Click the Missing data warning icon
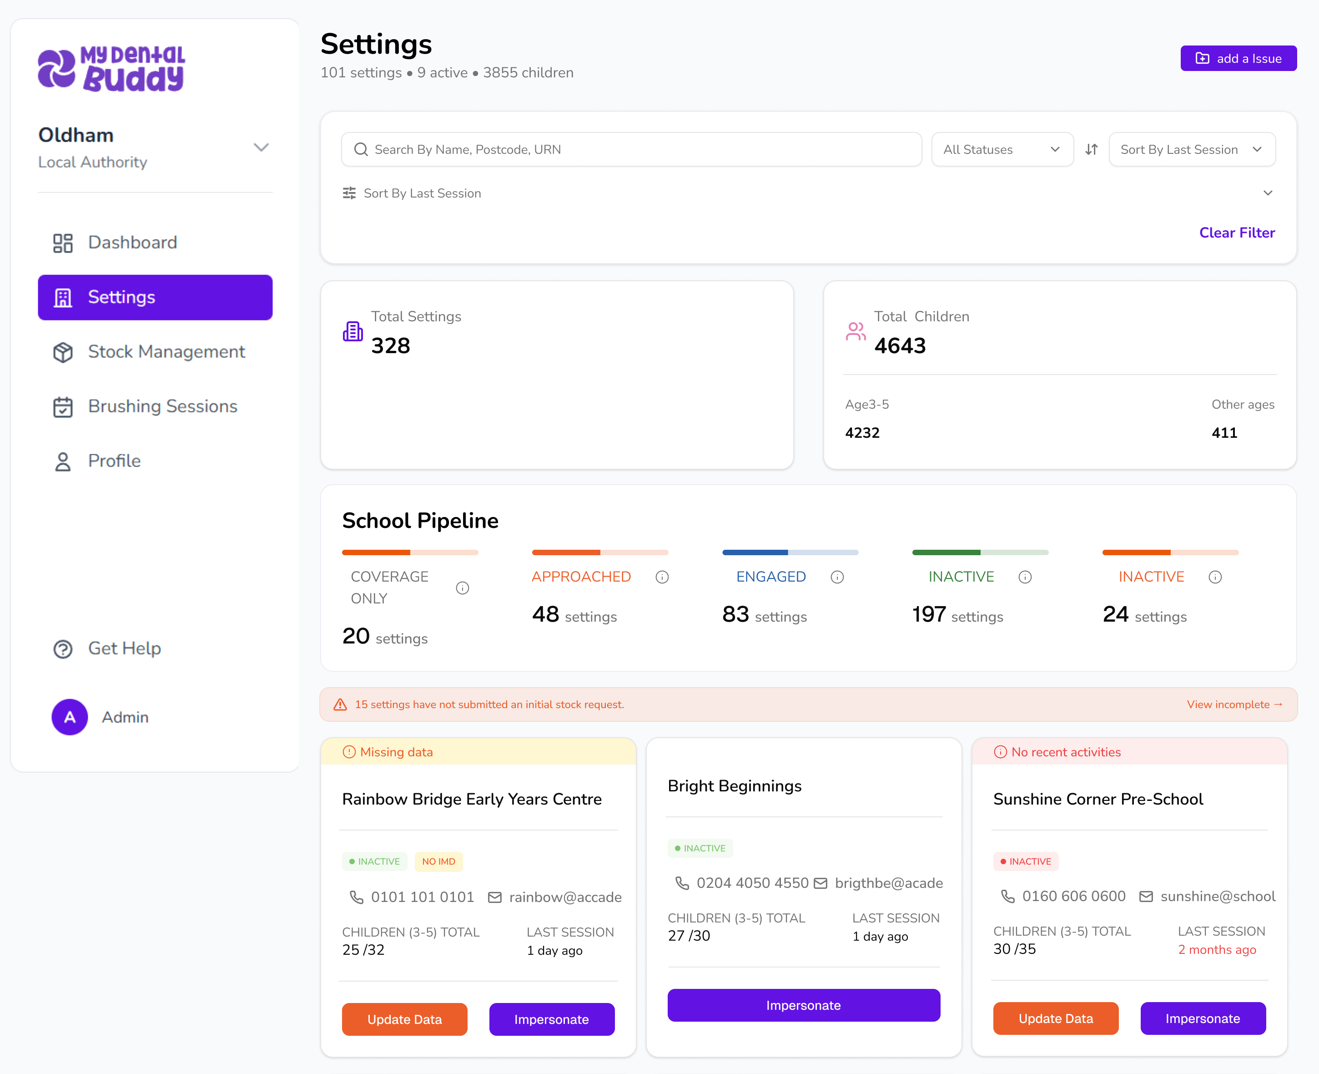The image size is (1319, 1074). 349,752
